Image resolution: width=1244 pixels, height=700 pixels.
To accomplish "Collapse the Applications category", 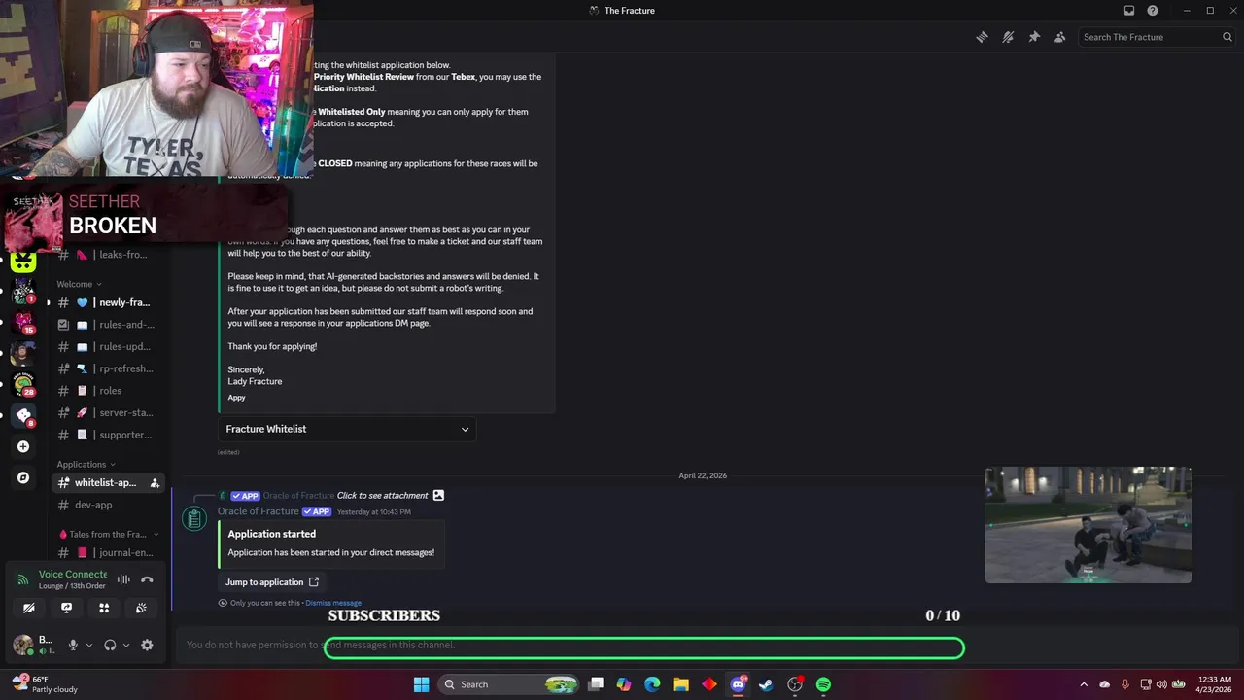I will [86, 465].
